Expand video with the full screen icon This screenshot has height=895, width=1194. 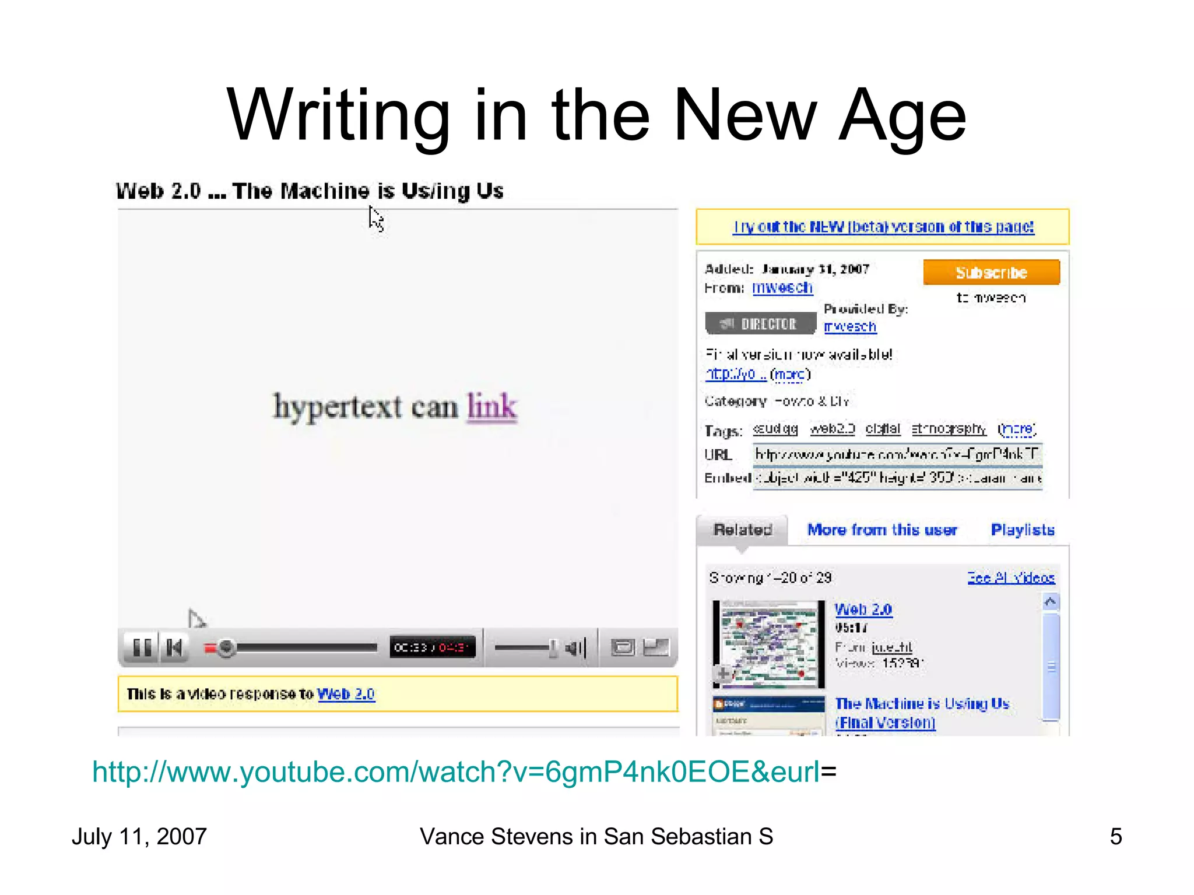(x=656, y=647)
